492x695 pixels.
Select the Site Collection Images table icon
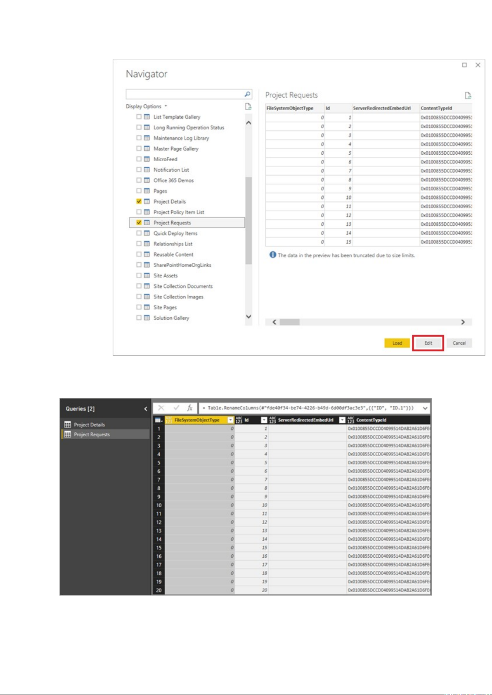(147, 297)
